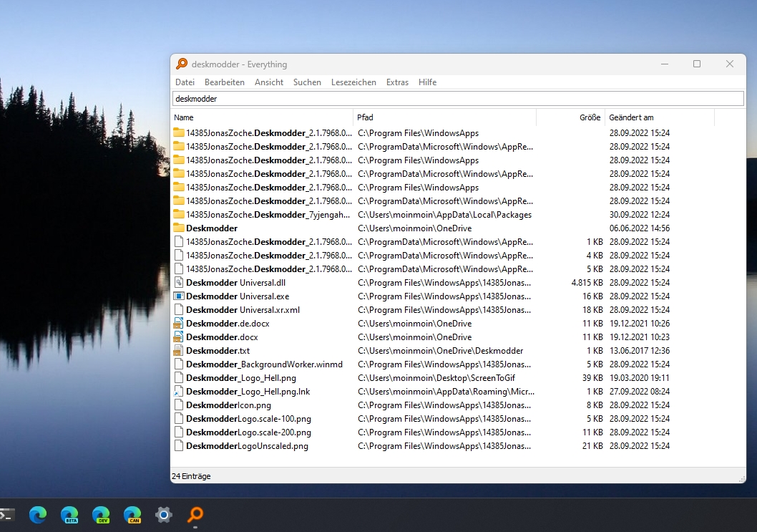Open Settings gear from the taskbar
This screenshot has height=532, width=757.
[164, 515]
